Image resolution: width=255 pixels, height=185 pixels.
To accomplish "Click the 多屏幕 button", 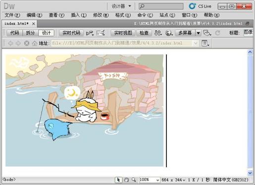I will (185, 33).
